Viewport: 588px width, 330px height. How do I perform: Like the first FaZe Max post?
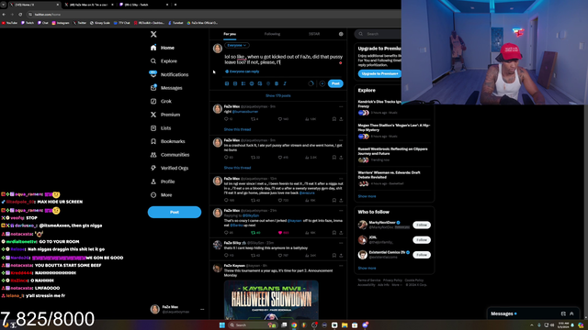[279, 119]
